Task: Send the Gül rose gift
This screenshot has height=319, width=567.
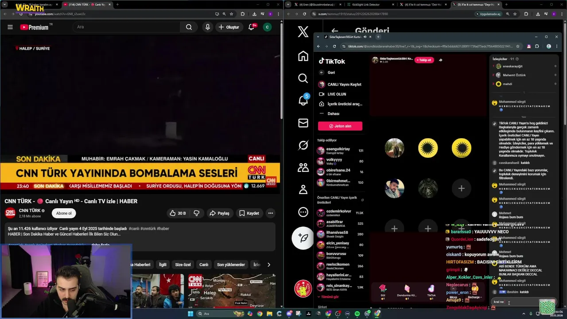Action: tap(383, 291)
